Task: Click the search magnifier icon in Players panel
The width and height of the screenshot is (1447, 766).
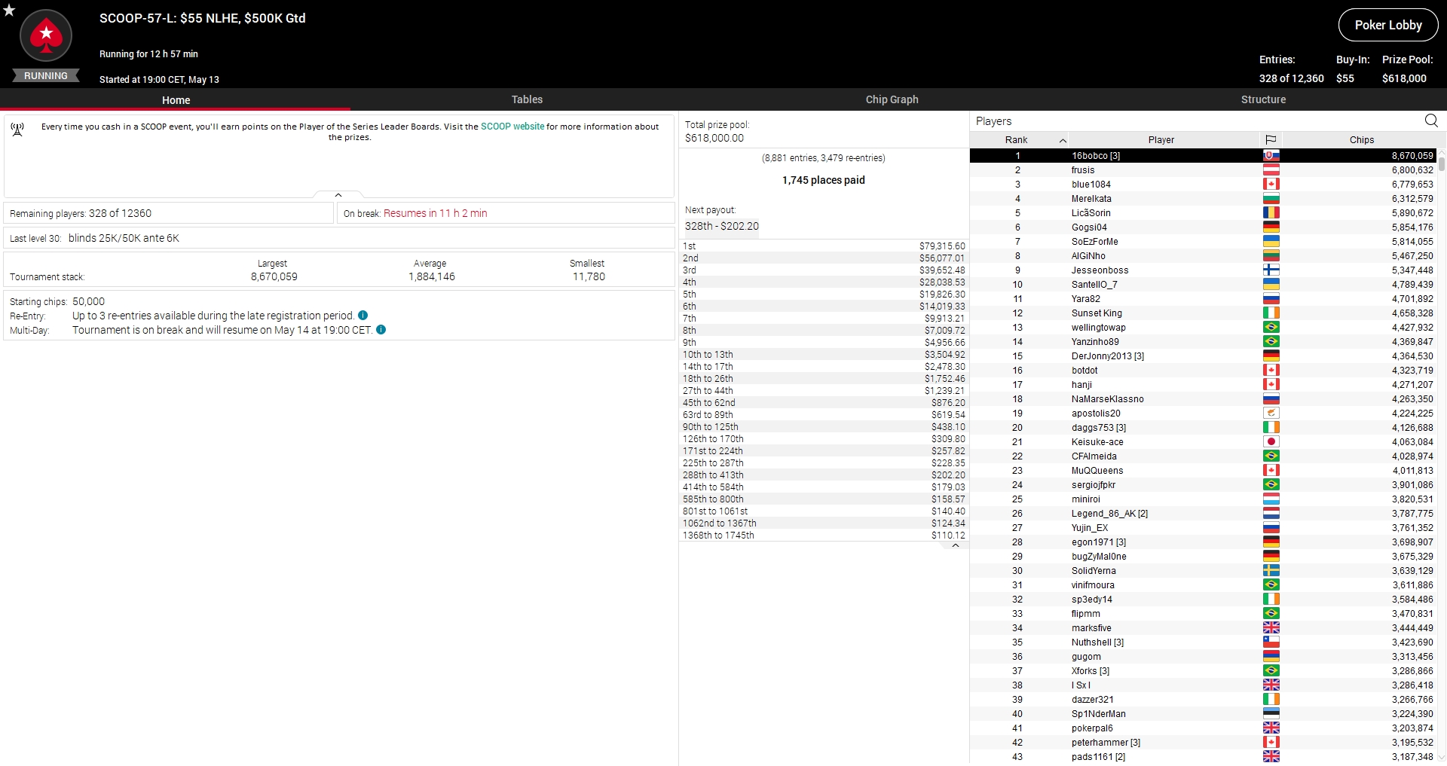Action: click(x=1430, y=121)
